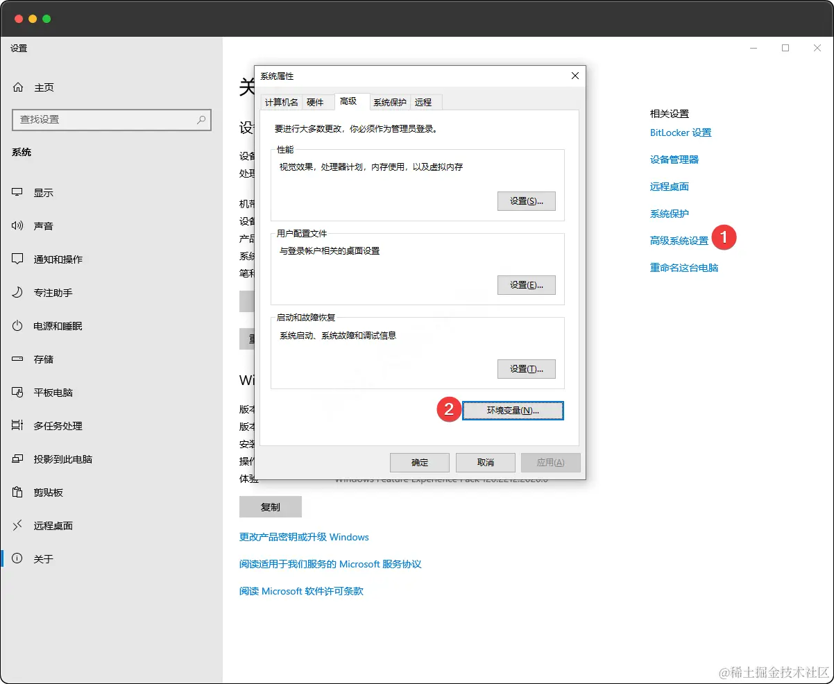This screenshot has width=834, height=684.
Task: Close the Settings window
Action: pos(817,48)
